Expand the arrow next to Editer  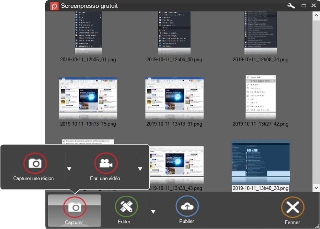click(x=153, y=212)
